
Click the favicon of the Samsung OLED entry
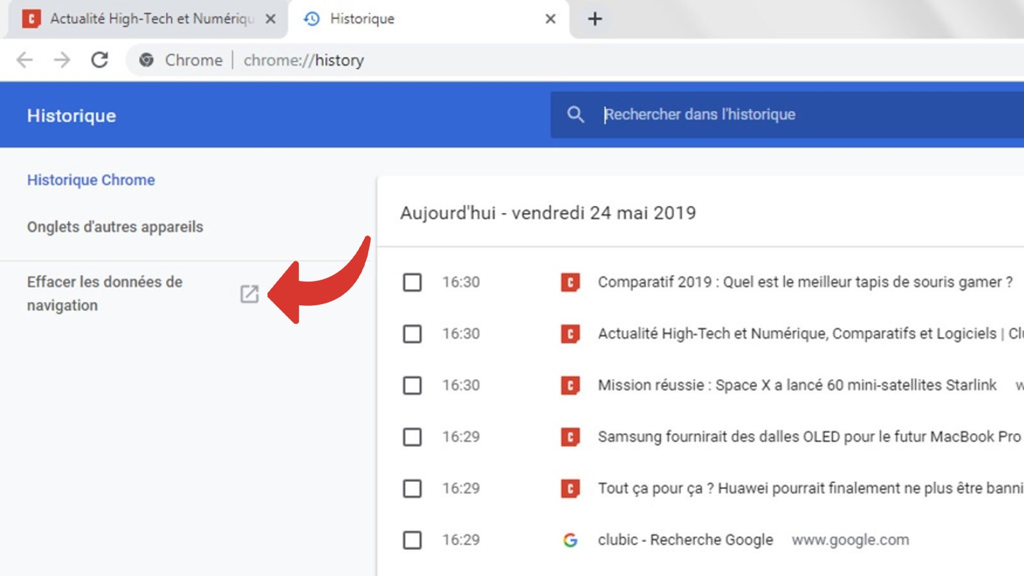pos(570,437)
